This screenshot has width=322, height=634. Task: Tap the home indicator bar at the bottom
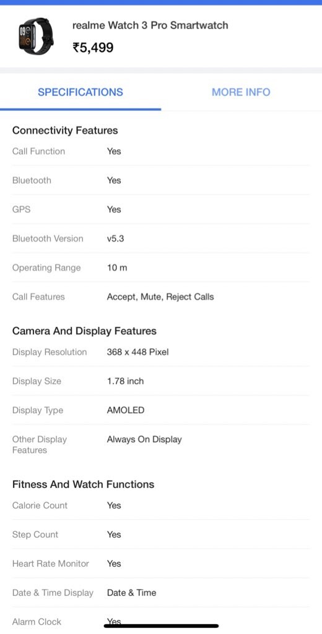click(161, 626)
